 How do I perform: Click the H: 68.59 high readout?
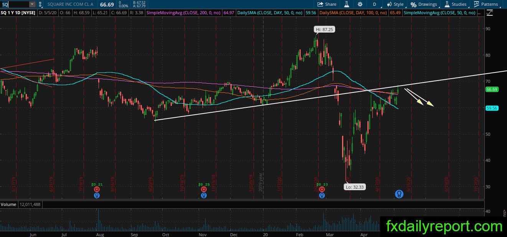tap(82, 13)
